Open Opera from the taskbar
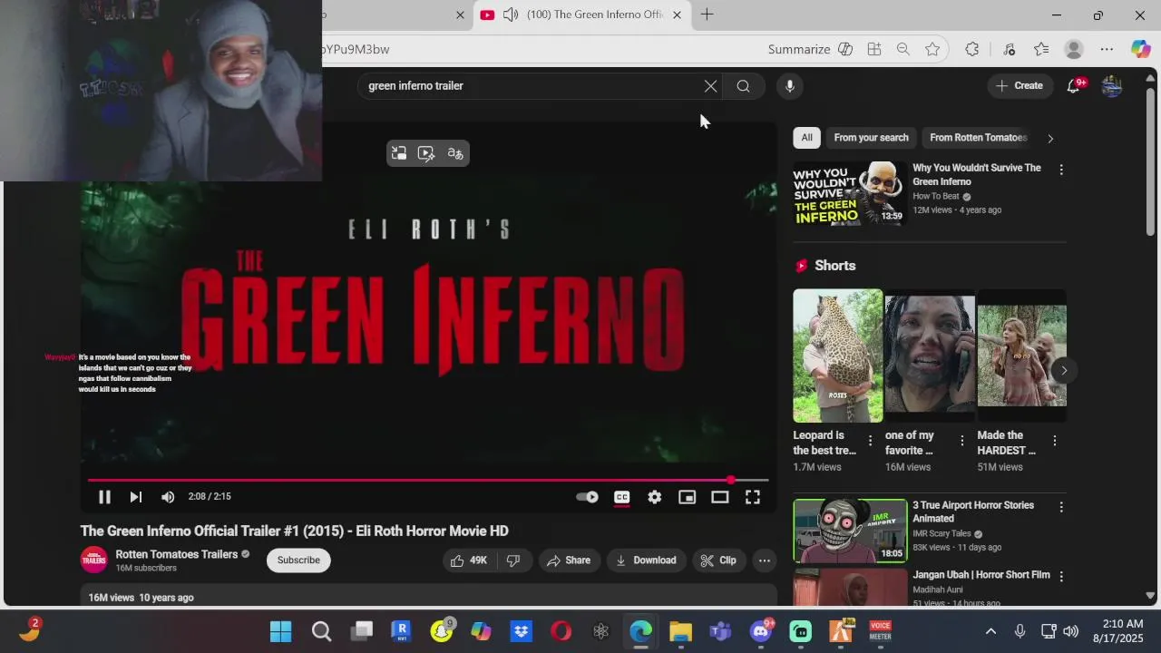Screen dimensions: 1161x653 point(561,630)
